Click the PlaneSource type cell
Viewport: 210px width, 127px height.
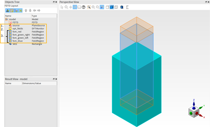(x=38, y=26)
